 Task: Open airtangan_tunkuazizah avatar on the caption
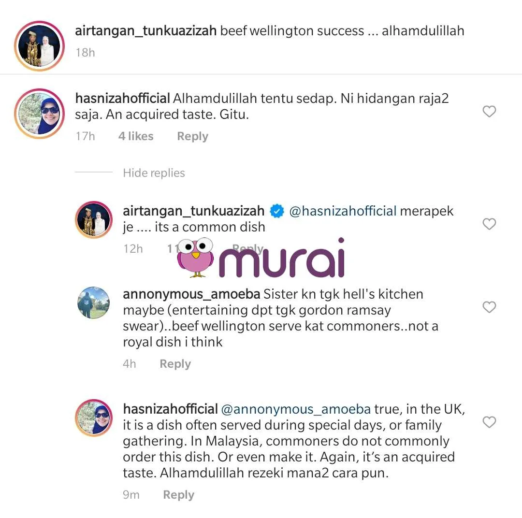click(39, 46)
